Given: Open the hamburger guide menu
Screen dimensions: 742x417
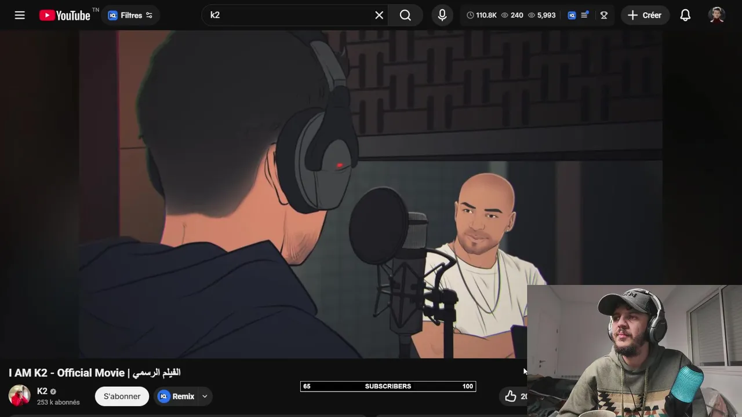Looking at the screenshot, I should pos(20,15).
